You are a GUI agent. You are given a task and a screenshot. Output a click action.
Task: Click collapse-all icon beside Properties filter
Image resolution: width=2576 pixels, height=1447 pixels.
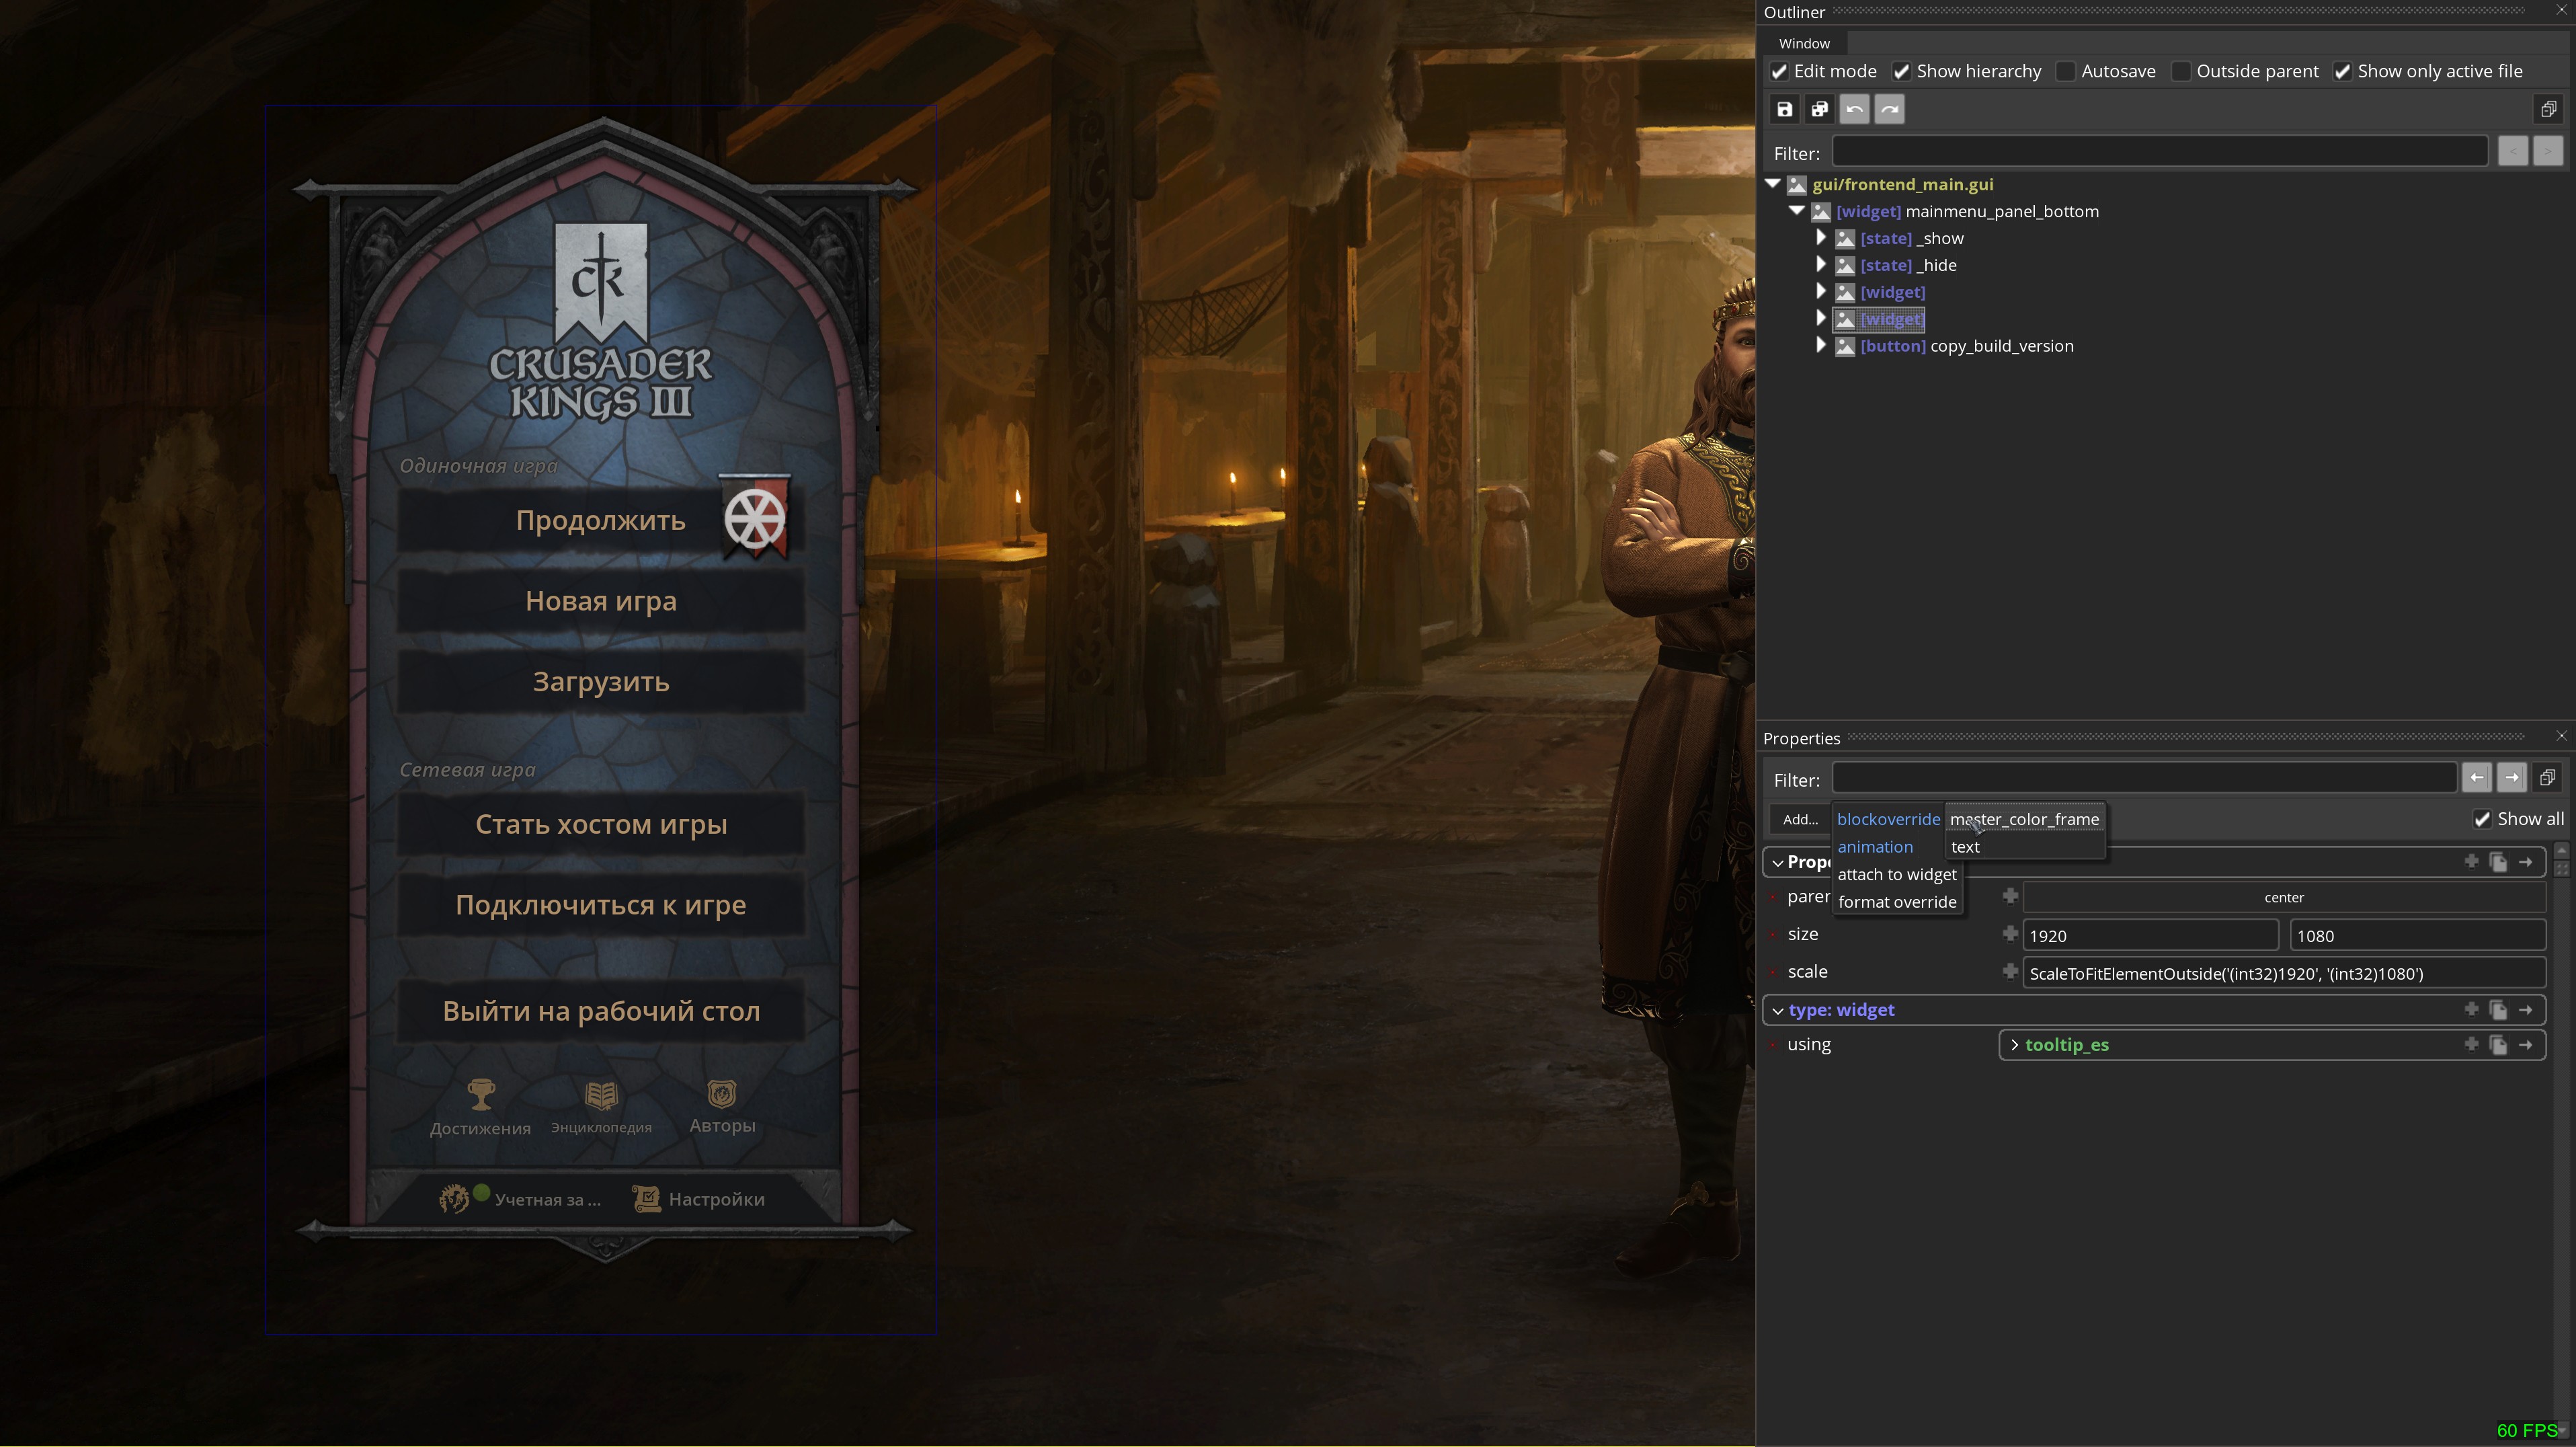pyautogui.click(x=2547, y=777)
